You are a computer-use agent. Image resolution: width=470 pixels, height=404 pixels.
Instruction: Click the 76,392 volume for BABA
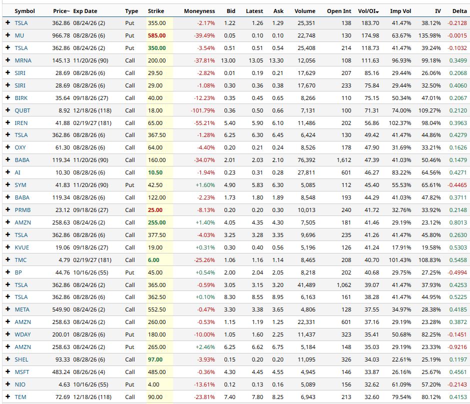click(306, 160)
